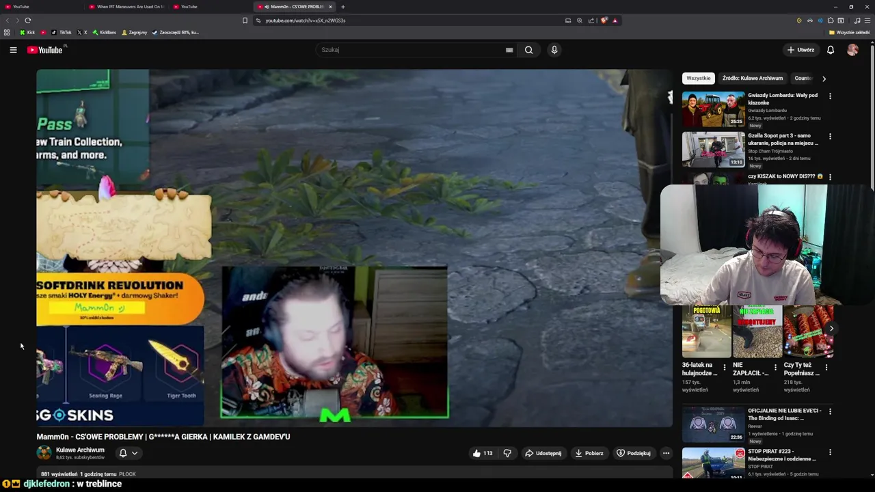Open options for STOP PIRAT #223 video
Screen dimensions: 875x492
coord(830,452)
